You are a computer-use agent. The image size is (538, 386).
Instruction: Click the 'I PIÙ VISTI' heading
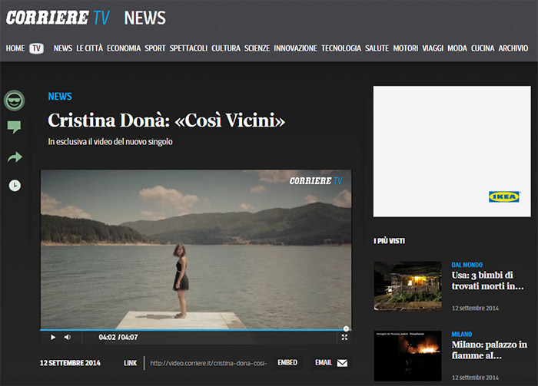pyautogui.click(x=389, y=241)
